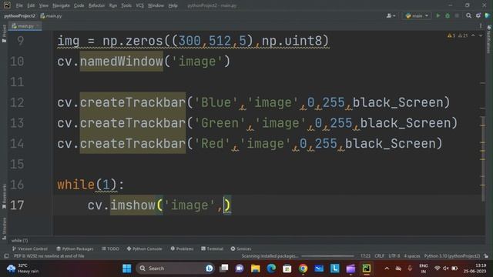The image size is (493, 277).
Task: Open the VCS menu
Action: 139,5
